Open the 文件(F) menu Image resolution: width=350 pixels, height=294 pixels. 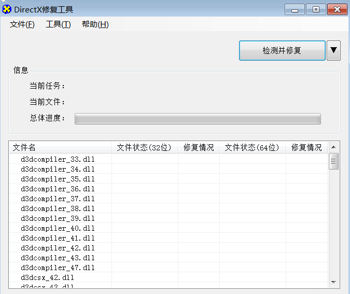(x=22, y=24)
